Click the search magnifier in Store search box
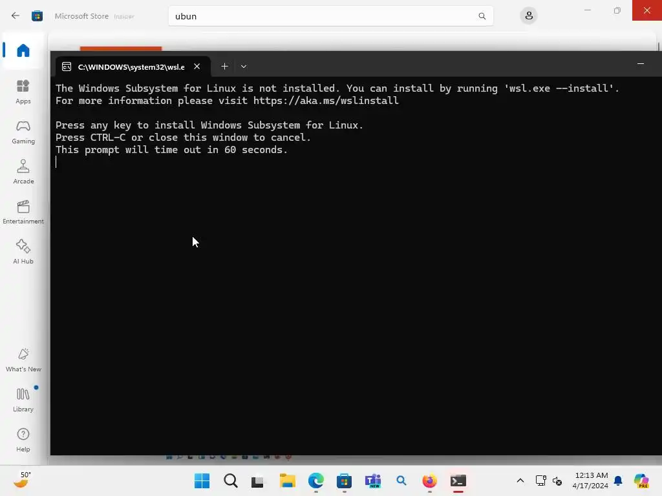This screenshot has width=662, height=496. 482,16
